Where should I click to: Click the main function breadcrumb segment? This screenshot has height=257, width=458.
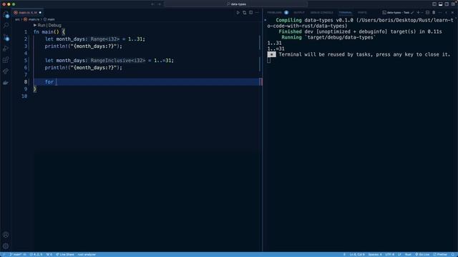click(49, 19)
